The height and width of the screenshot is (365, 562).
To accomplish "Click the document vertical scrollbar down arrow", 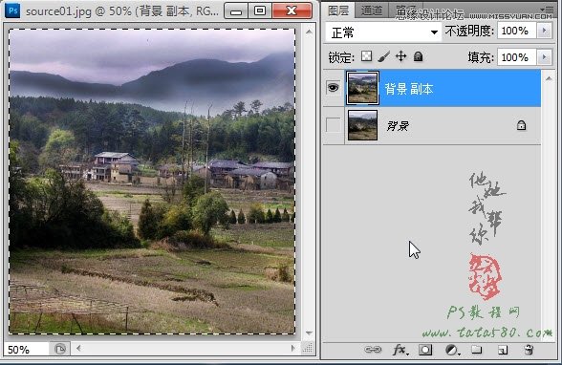I will (x=309, y=333).
